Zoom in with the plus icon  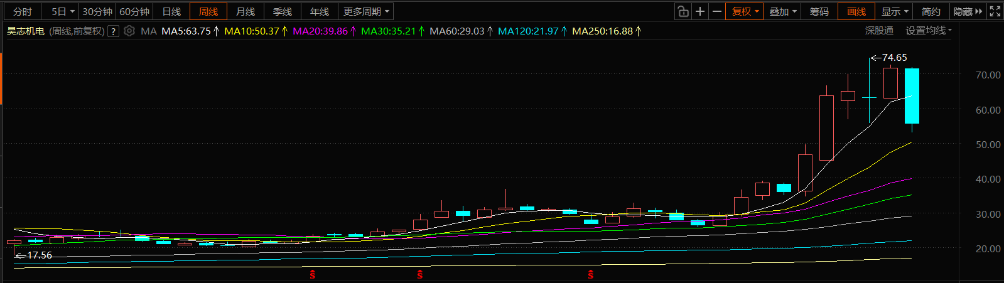click(x=700, y=11)
